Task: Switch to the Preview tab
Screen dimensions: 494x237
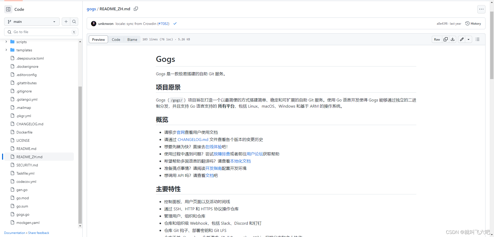Action: 98,39
